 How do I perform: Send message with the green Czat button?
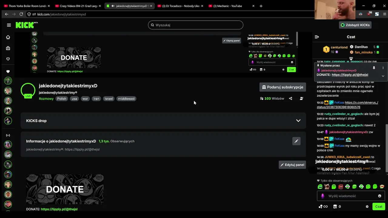point(379,206)
